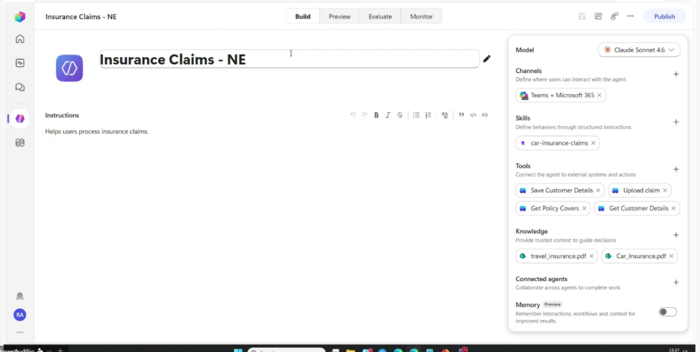Viewport: 700px width, 352px height.
Task: Switch to the Preview tab
Action: 340,16
